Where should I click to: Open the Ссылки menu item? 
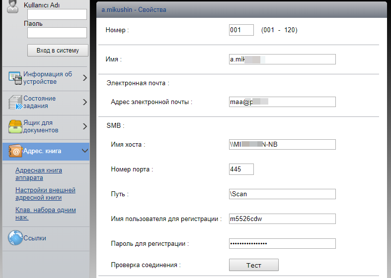pyautogui.click(x=46, y=238)
